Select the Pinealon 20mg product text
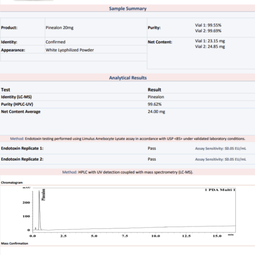This screenshot has width=255, height=255. coord(59,27)
